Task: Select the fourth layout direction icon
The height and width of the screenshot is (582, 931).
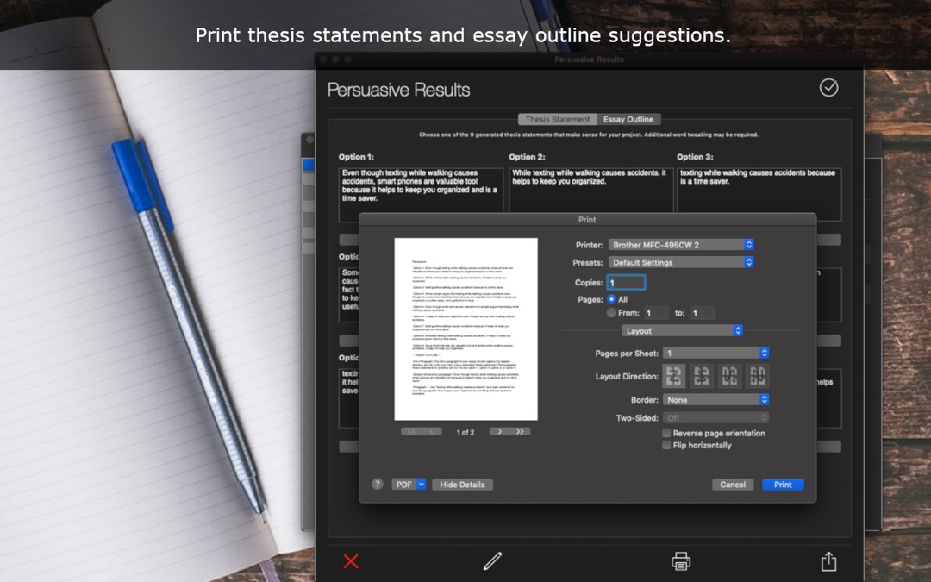Action: click(758, 376)
